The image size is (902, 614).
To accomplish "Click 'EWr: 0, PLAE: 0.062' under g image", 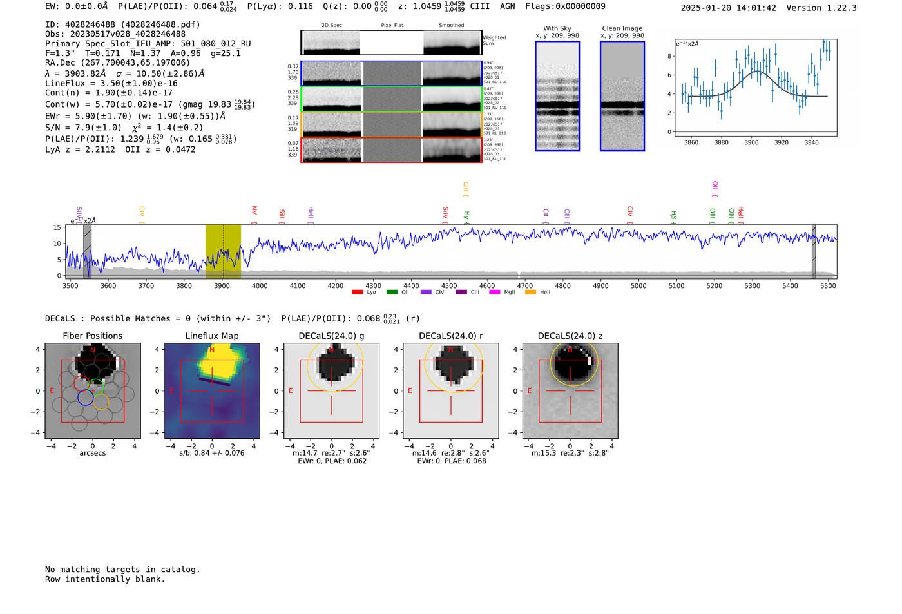I will 332,461.
